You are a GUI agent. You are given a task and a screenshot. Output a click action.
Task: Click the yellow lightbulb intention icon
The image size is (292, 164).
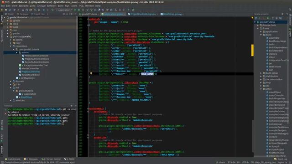tap(91, 74)
